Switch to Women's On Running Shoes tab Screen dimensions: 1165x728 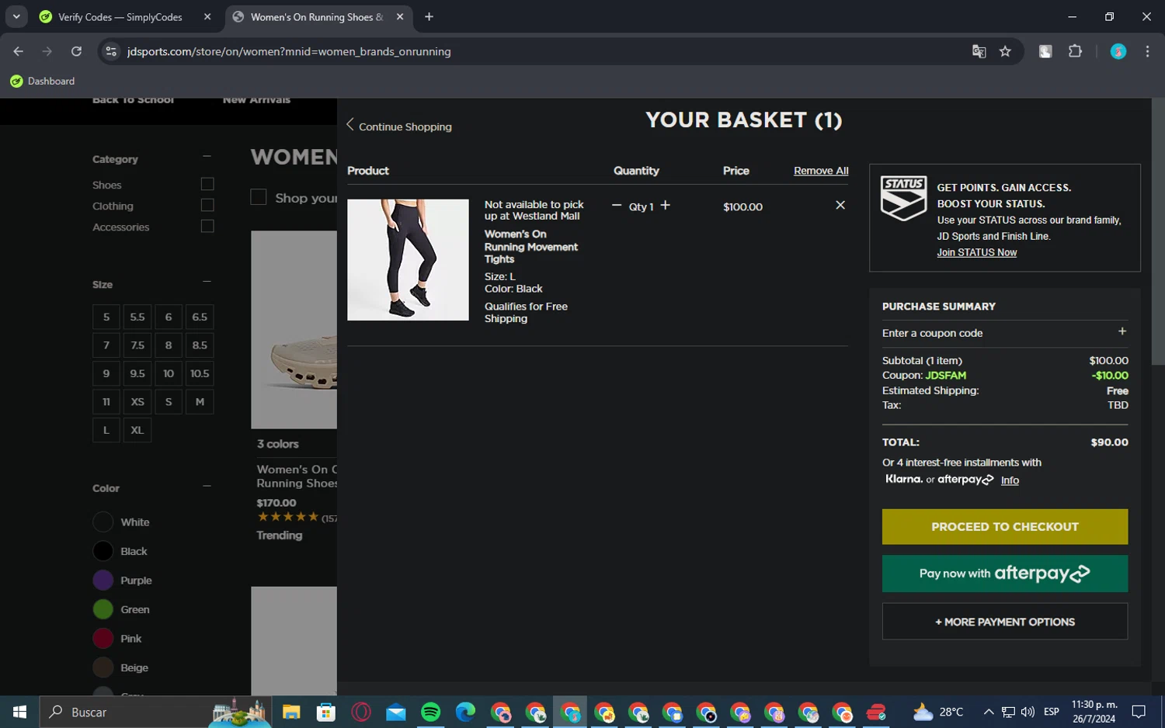coord(317,17)
